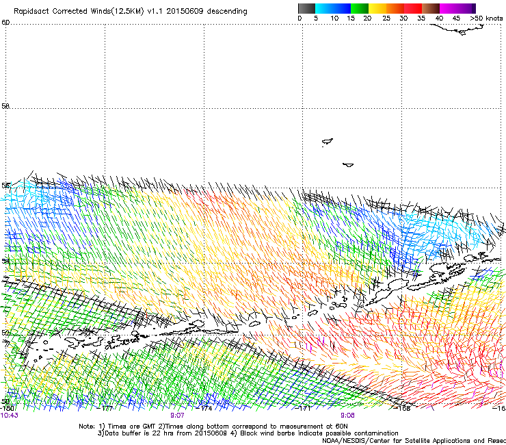Click the purple '10:43' swath time label

click(10, 416)
